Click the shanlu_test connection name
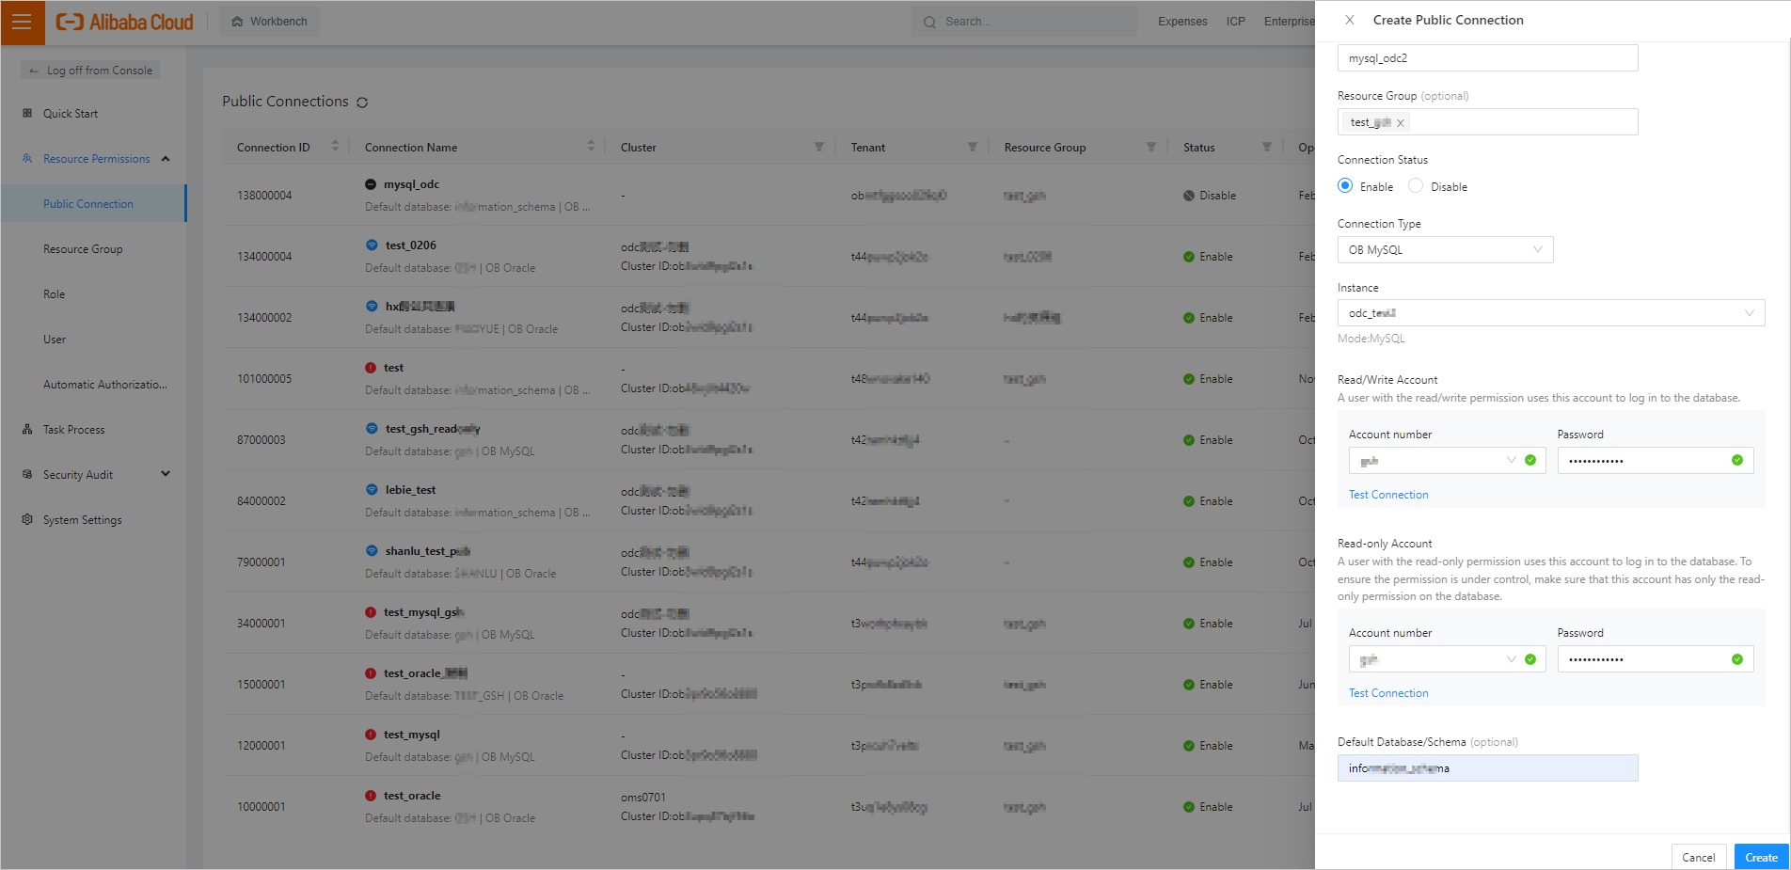Viewport: 1791px width, 870px height. 428,551
